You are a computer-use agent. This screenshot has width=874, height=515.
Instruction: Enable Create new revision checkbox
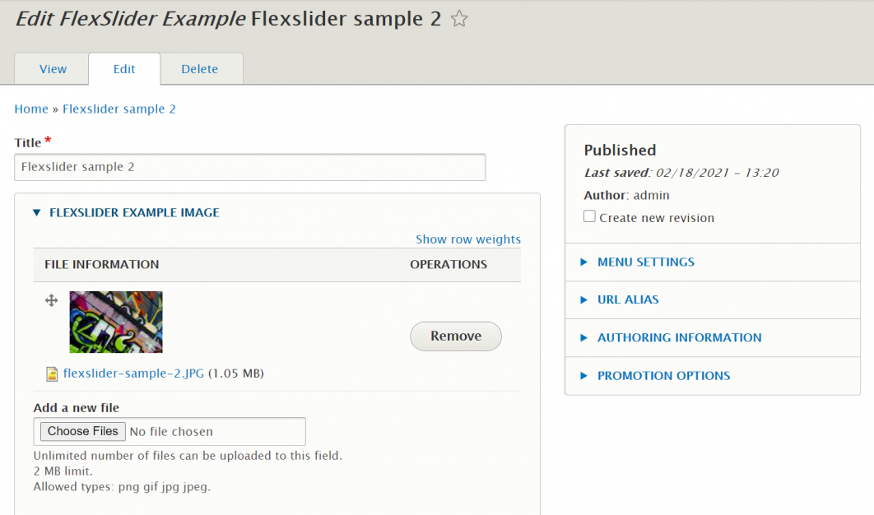tap(589, 217)
